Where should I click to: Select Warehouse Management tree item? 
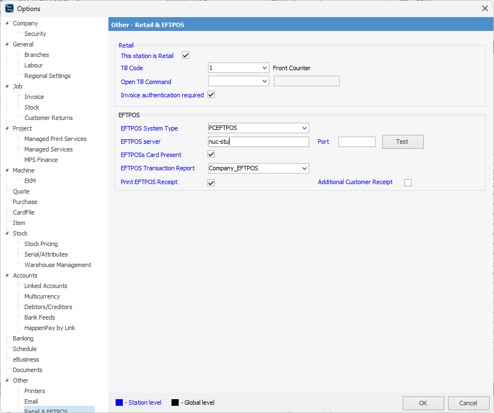tap(58, 265)
